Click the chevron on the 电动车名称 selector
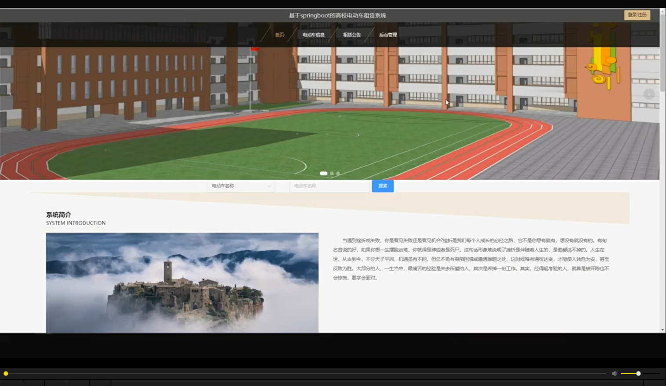 (x=269, y=186)
